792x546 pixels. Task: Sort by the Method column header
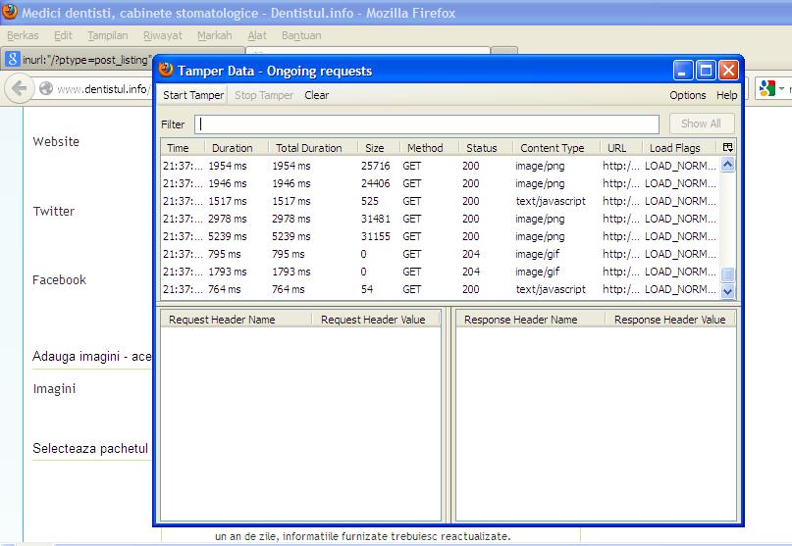tap(429, 148)
